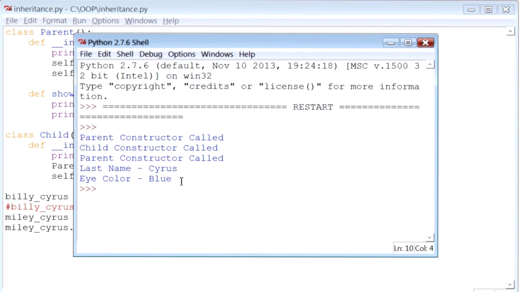Open the File menu in Python Shell
The image size is (520, 292).
pos(86,54)
